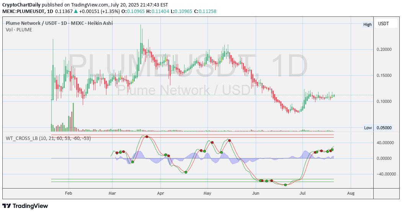This screenshot has height=213, width=402.
Task: Click the CryptoChartDaily publisher name
Action: point(21,5)
